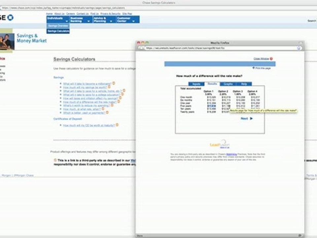Screen dimensions: 317x238
Task: Open the Careers link
Action: coord(71,14)
